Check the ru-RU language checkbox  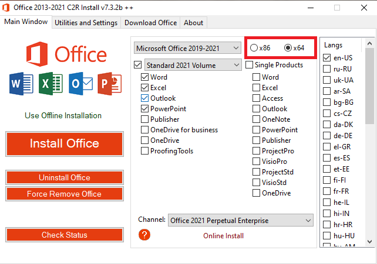328,68
